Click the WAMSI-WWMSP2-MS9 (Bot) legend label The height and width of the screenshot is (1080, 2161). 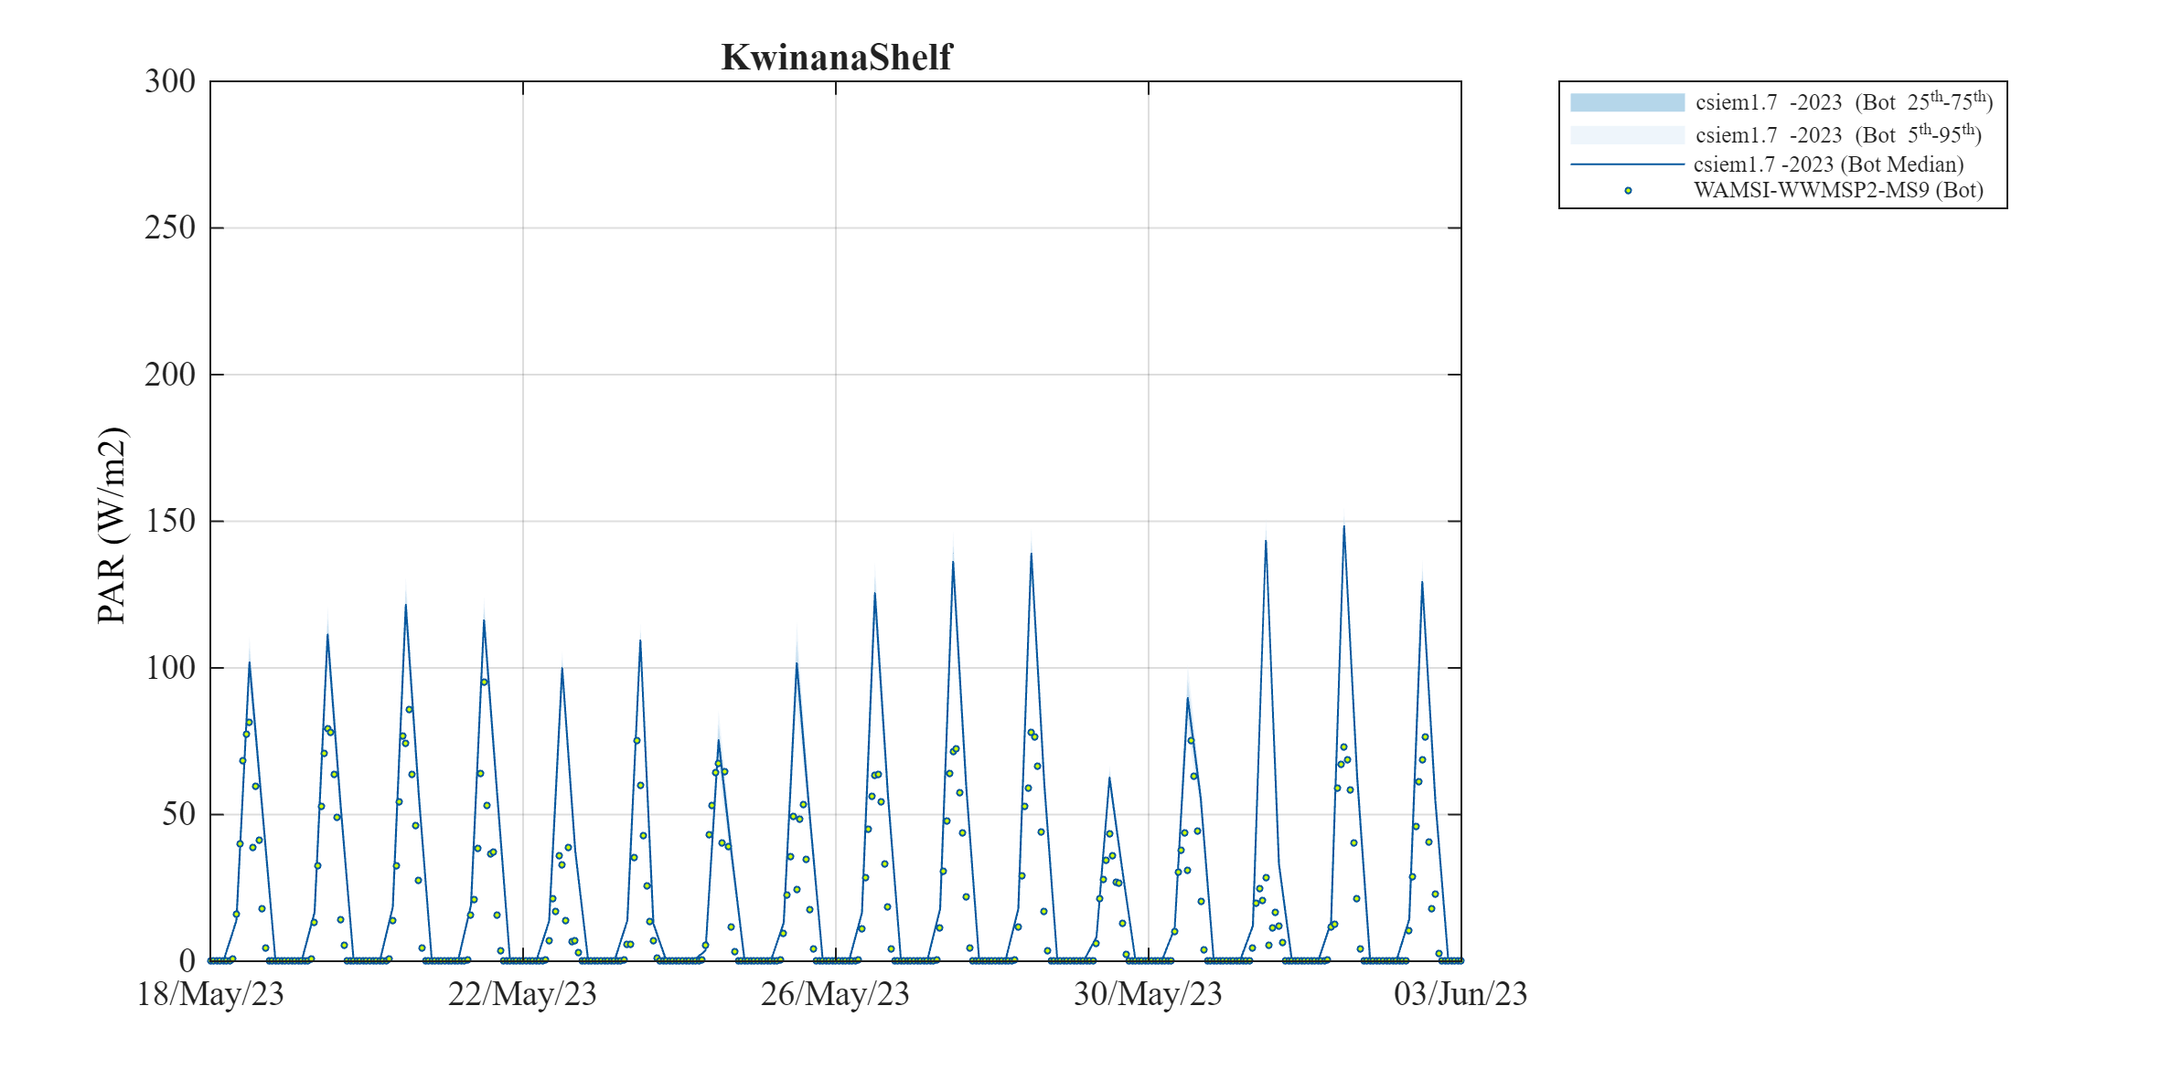[1837, 191]
